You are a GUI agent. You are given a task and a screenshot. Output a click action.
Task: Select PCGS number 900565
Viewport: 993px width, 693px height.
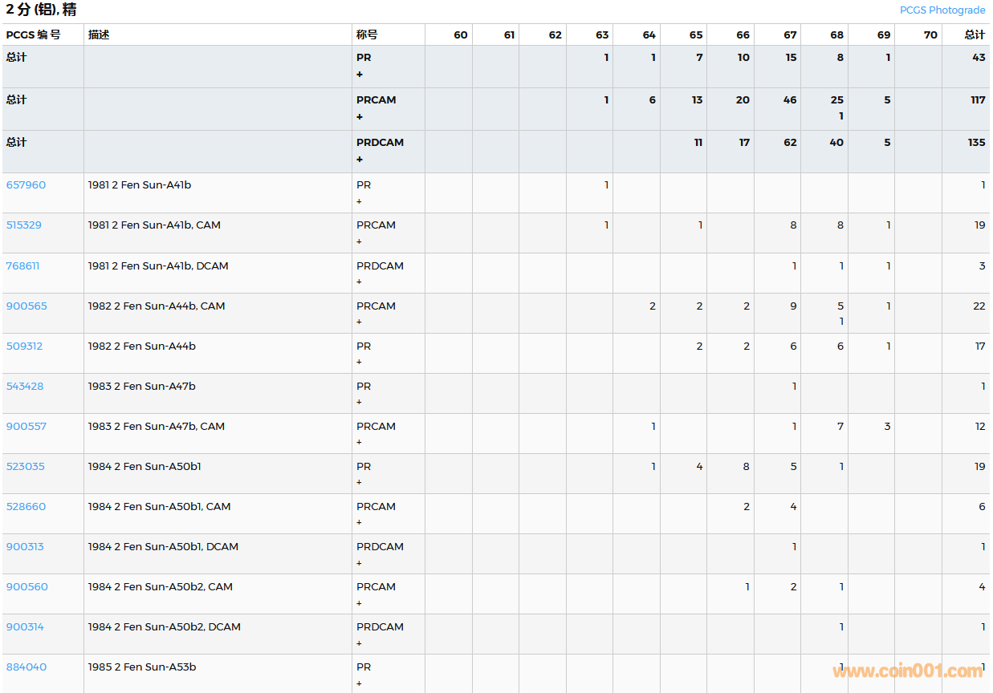26,306
